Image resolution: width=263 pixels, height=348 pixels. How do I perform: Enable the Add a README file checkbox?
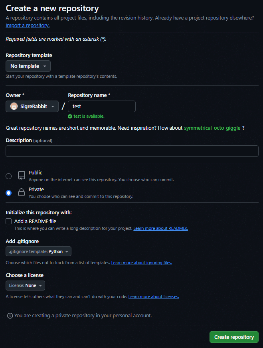[x=8, y=221]
